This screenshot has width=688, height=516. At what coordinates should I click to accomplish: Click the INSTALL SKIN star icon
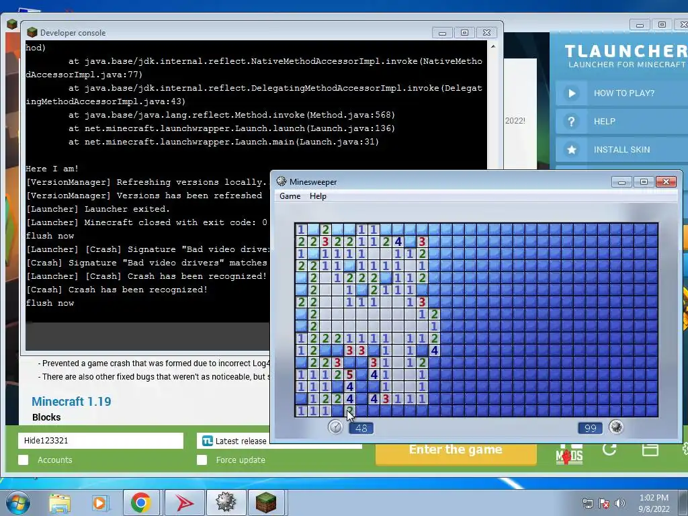pos(571,150)
